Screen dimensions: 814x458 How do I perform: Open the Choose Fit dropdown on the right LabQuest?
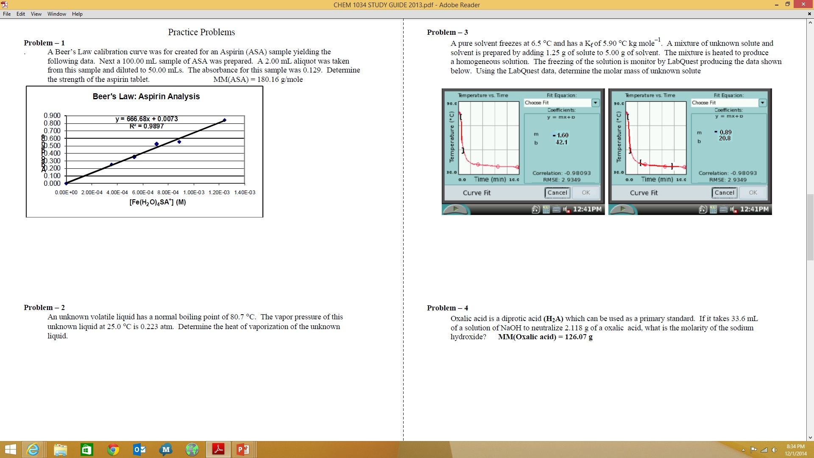[x=763, y=103]
